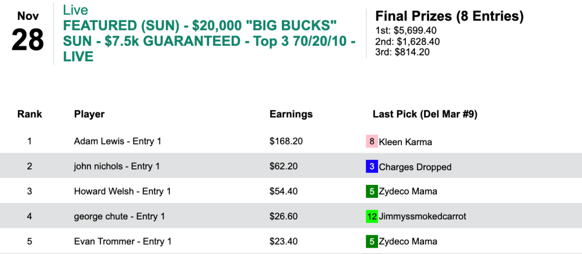Click green 5 badge in Evan Trommer row
This screenshot has height=254, width=582.
tap(372, 242)
